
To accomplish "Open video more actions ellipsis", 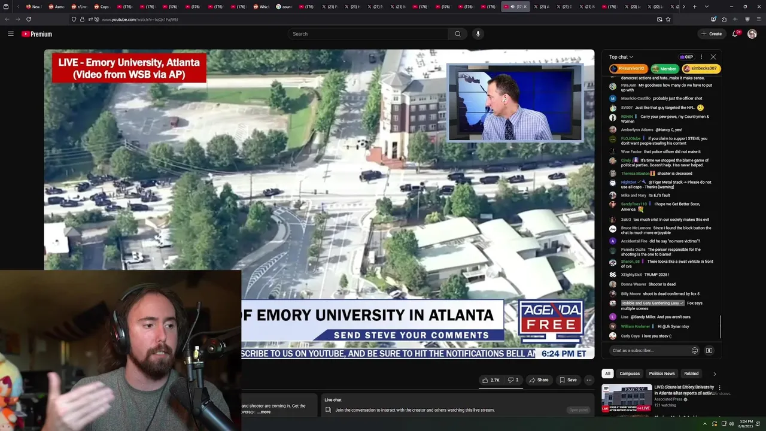I will click(x=589, y=380).
